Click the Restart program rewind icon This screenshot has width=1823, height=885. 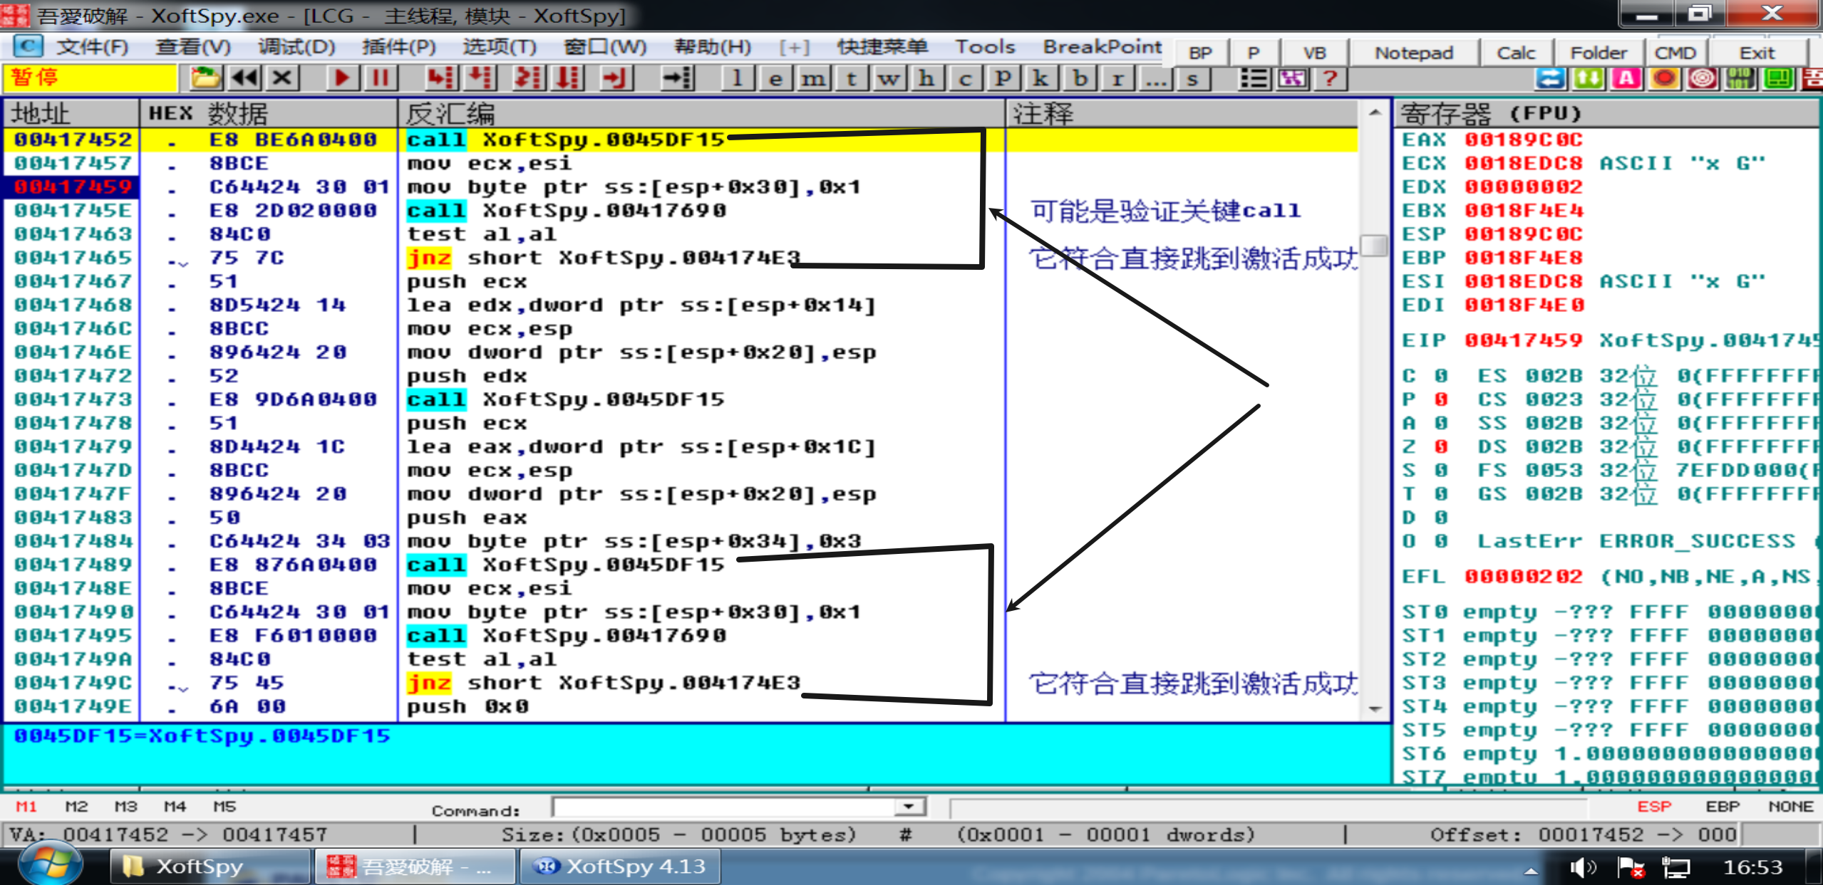[244, 78]
